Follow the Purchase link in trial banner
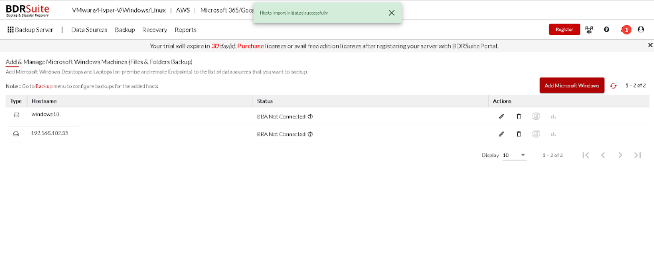The image size is (654, 267). point(251,46)
